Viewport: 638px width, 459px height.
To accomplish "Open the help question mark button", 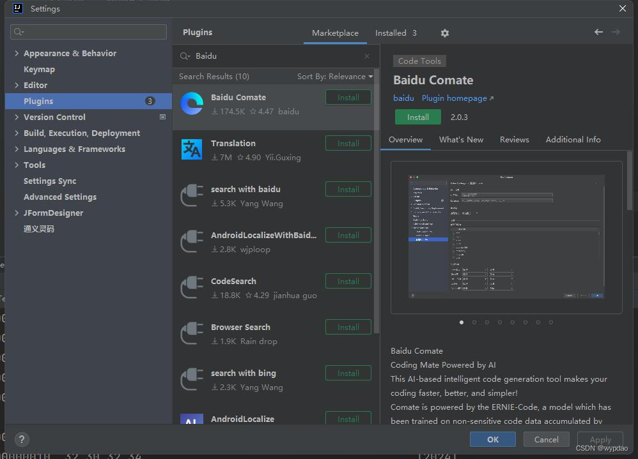I will tap(22, 439).
